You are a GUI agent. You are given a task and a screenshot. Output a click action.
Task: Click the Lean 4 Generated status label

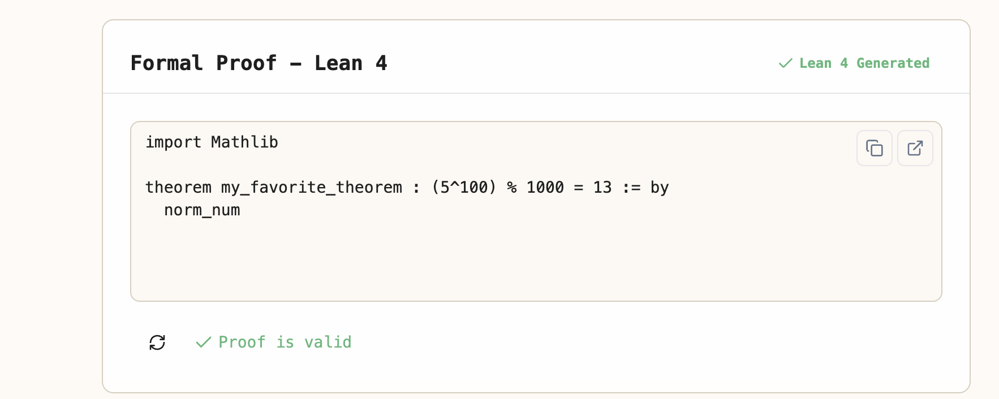[864, 63]
